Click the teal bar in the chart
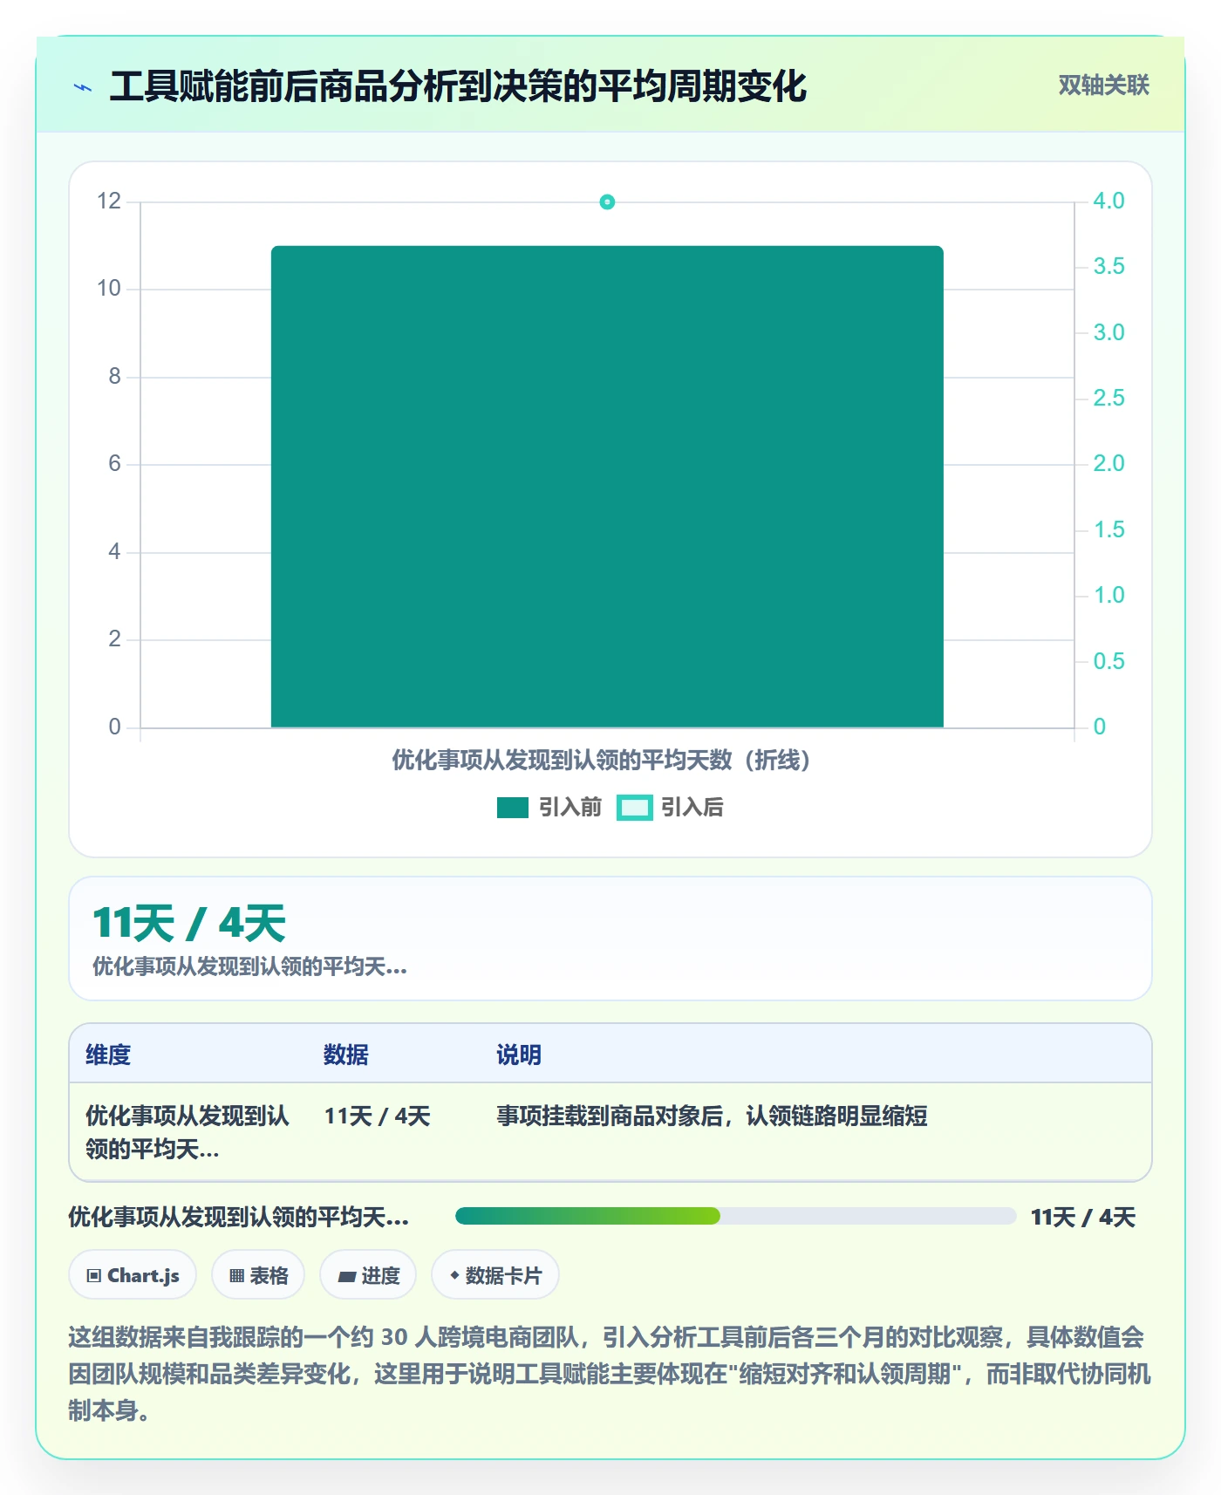The height and width of the screenshot is (1495, 1221). [x=607, y=487]
